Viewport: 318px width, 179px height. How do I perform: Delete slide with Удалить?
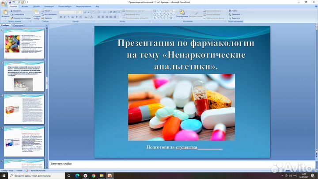point(47,18)
